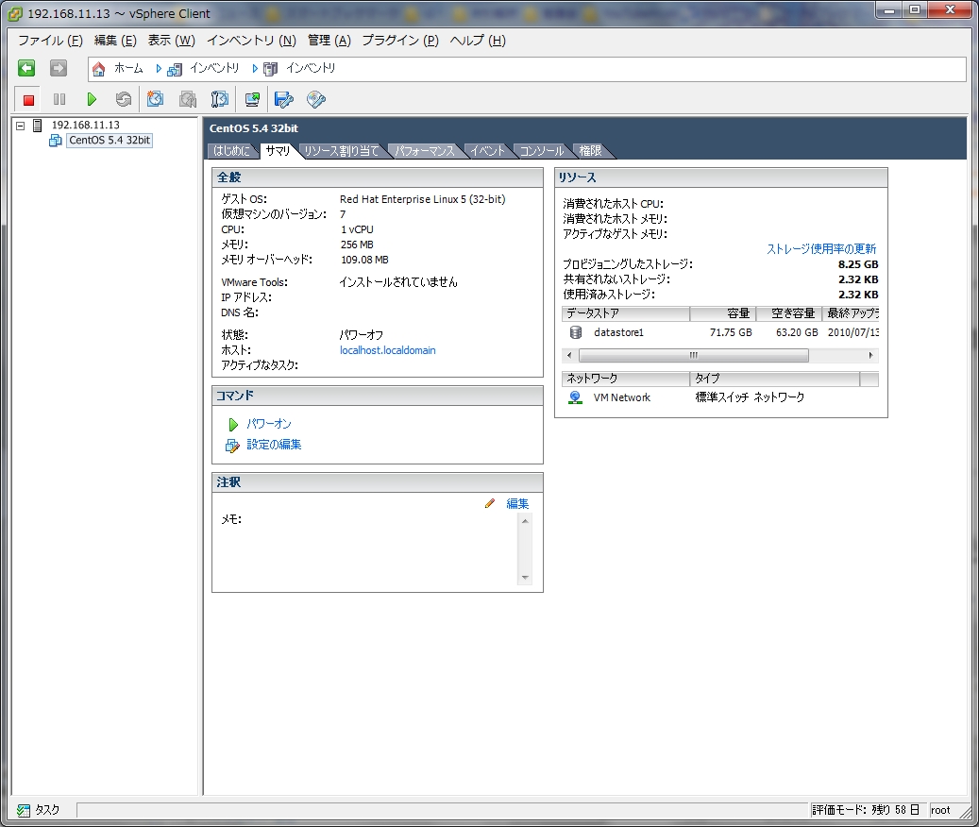This screenshot has width=979, height=827.
Task: Open the virtual machine console toolbar icon
Action: 252,99
